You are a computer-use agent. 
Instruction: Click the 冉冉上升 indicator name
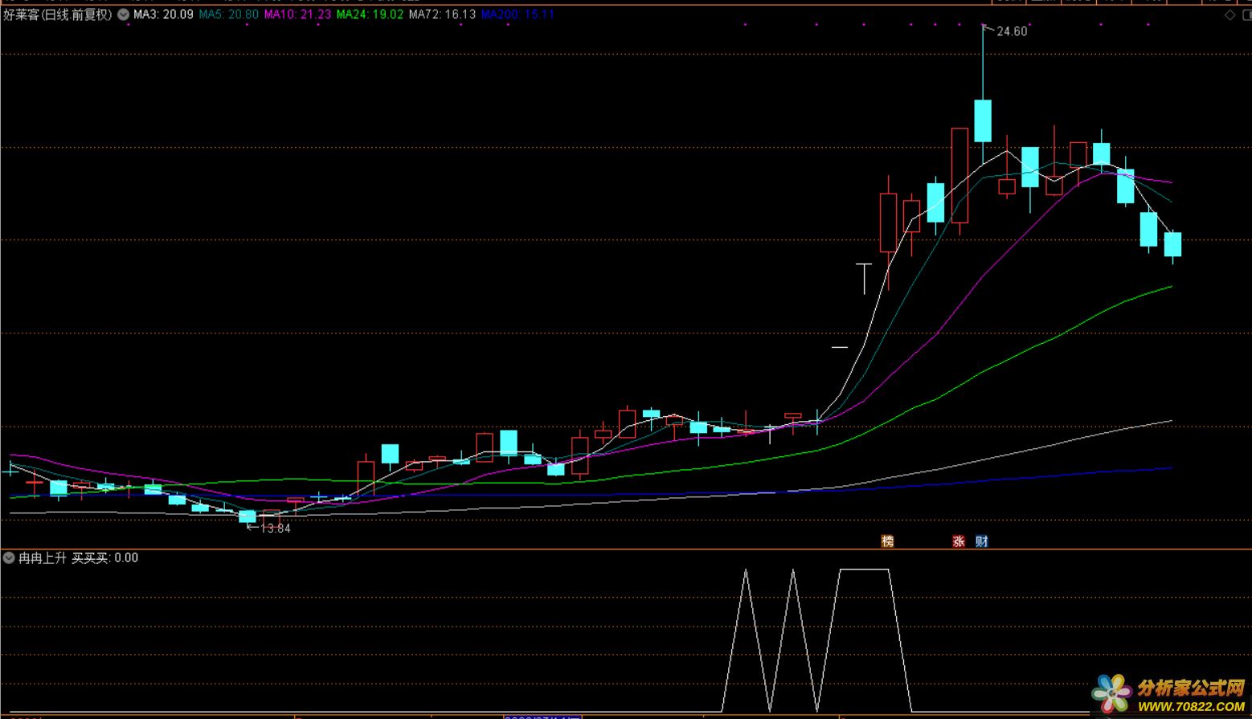(43, 558)
